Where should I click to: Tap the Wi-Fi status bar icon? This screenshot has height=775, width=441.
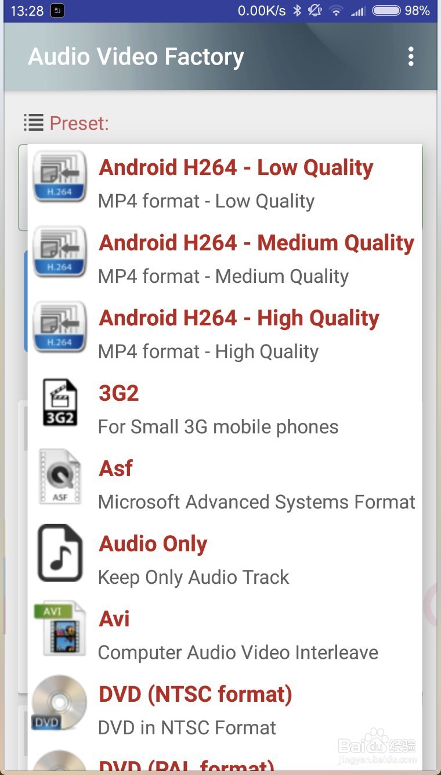point(335,10)
